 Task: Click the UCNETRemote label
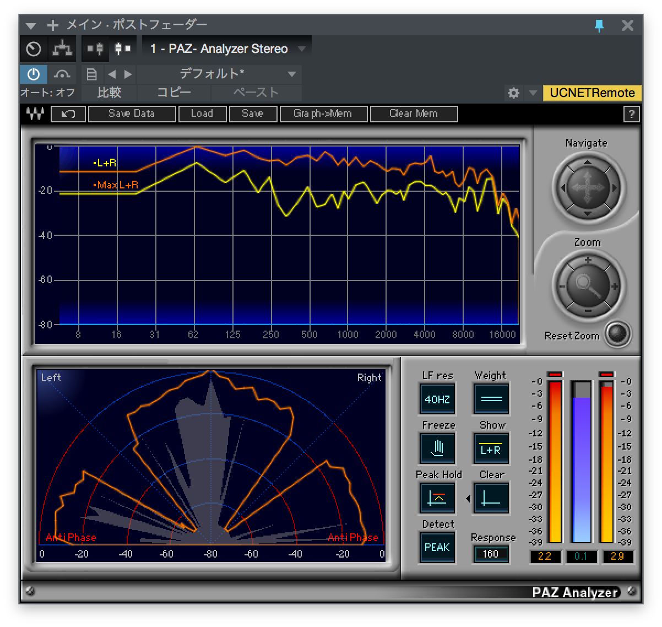tap(592, 93)
